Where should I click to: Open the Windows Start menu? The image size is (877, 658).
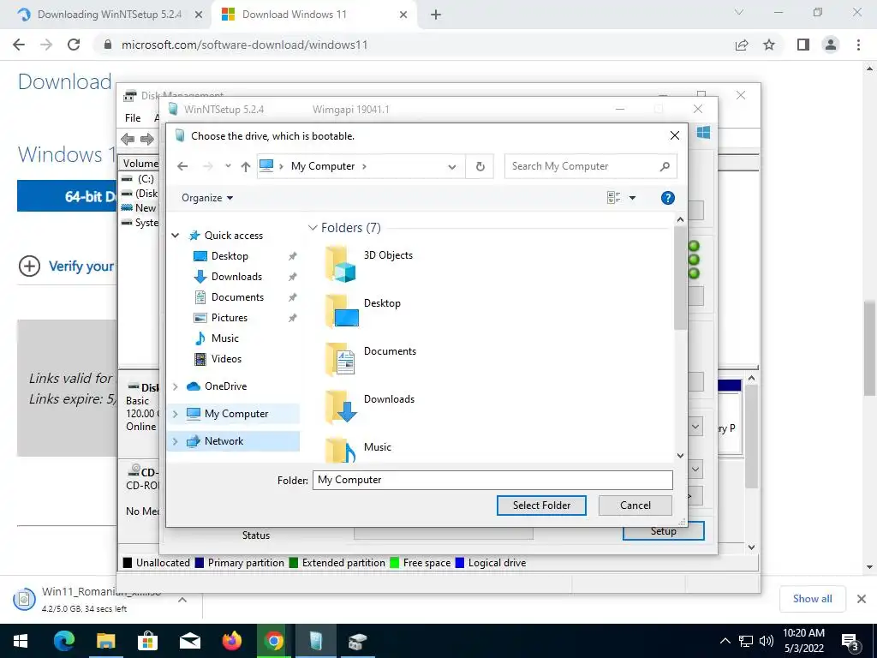click(21, 641)
